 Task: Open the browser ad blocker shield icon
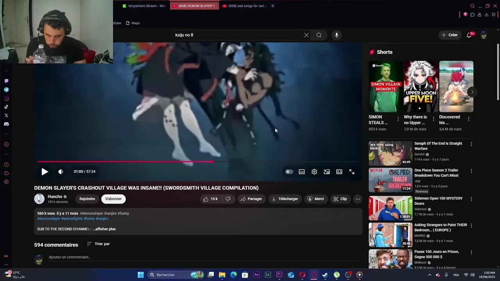(x=465, y=14)
